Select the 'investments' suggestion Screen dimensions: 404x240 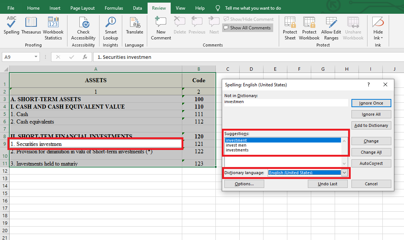pos(237,150)
